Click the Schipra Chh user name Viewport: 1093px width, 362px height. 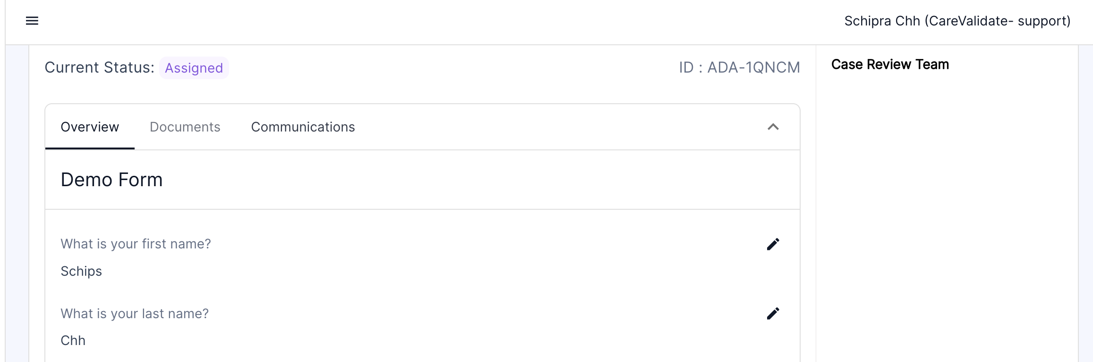[882, 21]
